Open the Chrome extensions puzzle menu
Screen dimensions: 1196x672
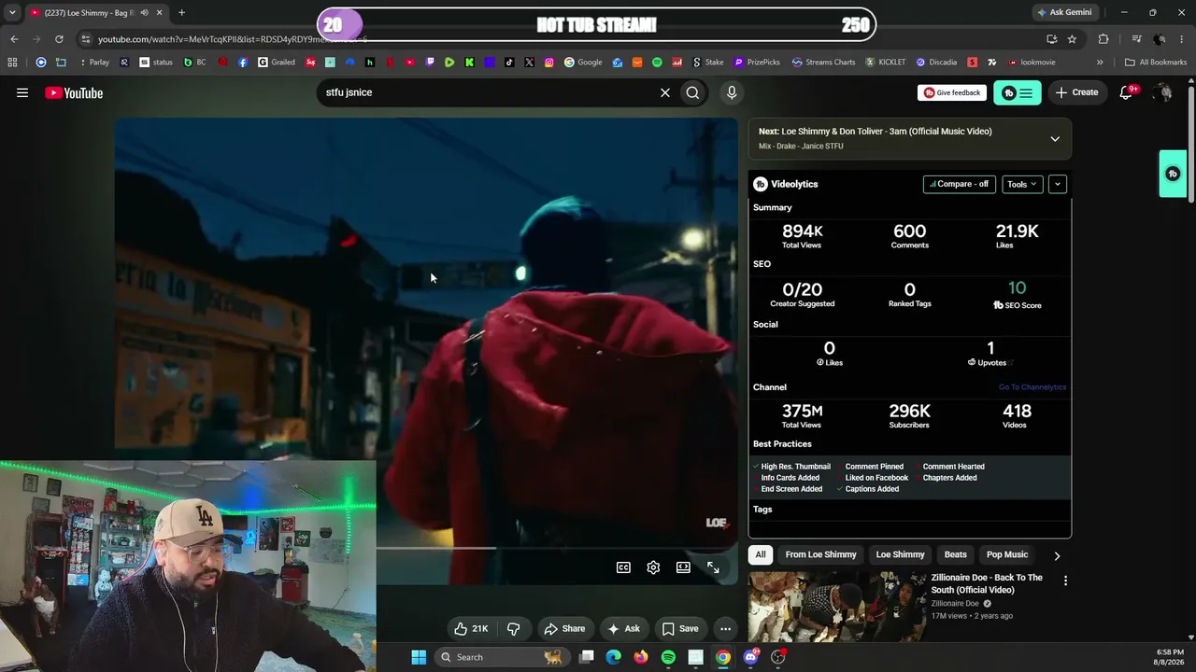coord(1103,39)
